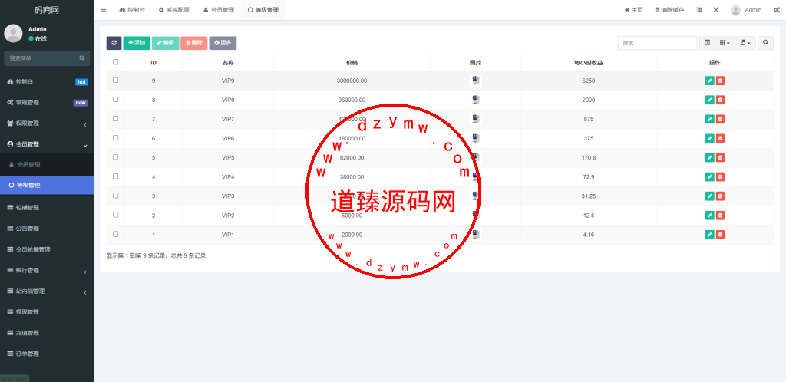Click the delete trash icon for VIP4
Image resolution: width=786 pixels, height=382 pixels.
pyautogui.click(x=720, y=176)
